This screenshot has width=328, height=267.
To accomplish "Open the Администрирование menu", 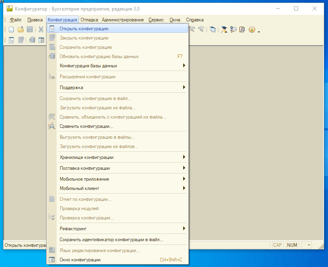I will (123, 20).
